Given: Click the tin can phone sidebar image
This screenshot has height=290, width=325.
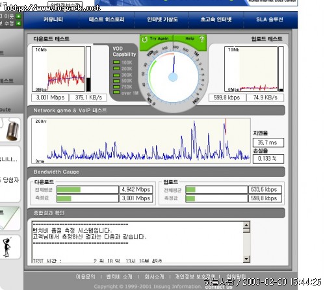Looking at the screenshot, I should point(12,131).
